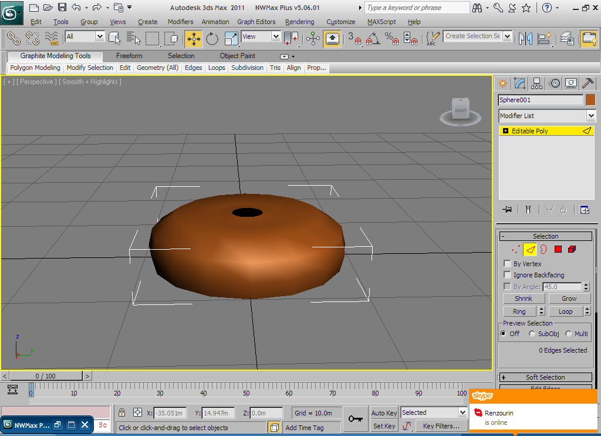Click the Auto Key button

(384, 412)
